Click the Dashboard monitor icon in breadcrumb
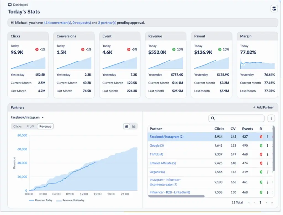The height and width of the screenshot is (215, 283). (10, 5)
